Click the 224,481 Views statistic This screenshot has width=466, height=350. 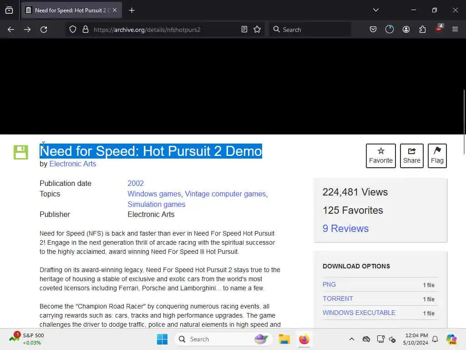click(355, 192)
